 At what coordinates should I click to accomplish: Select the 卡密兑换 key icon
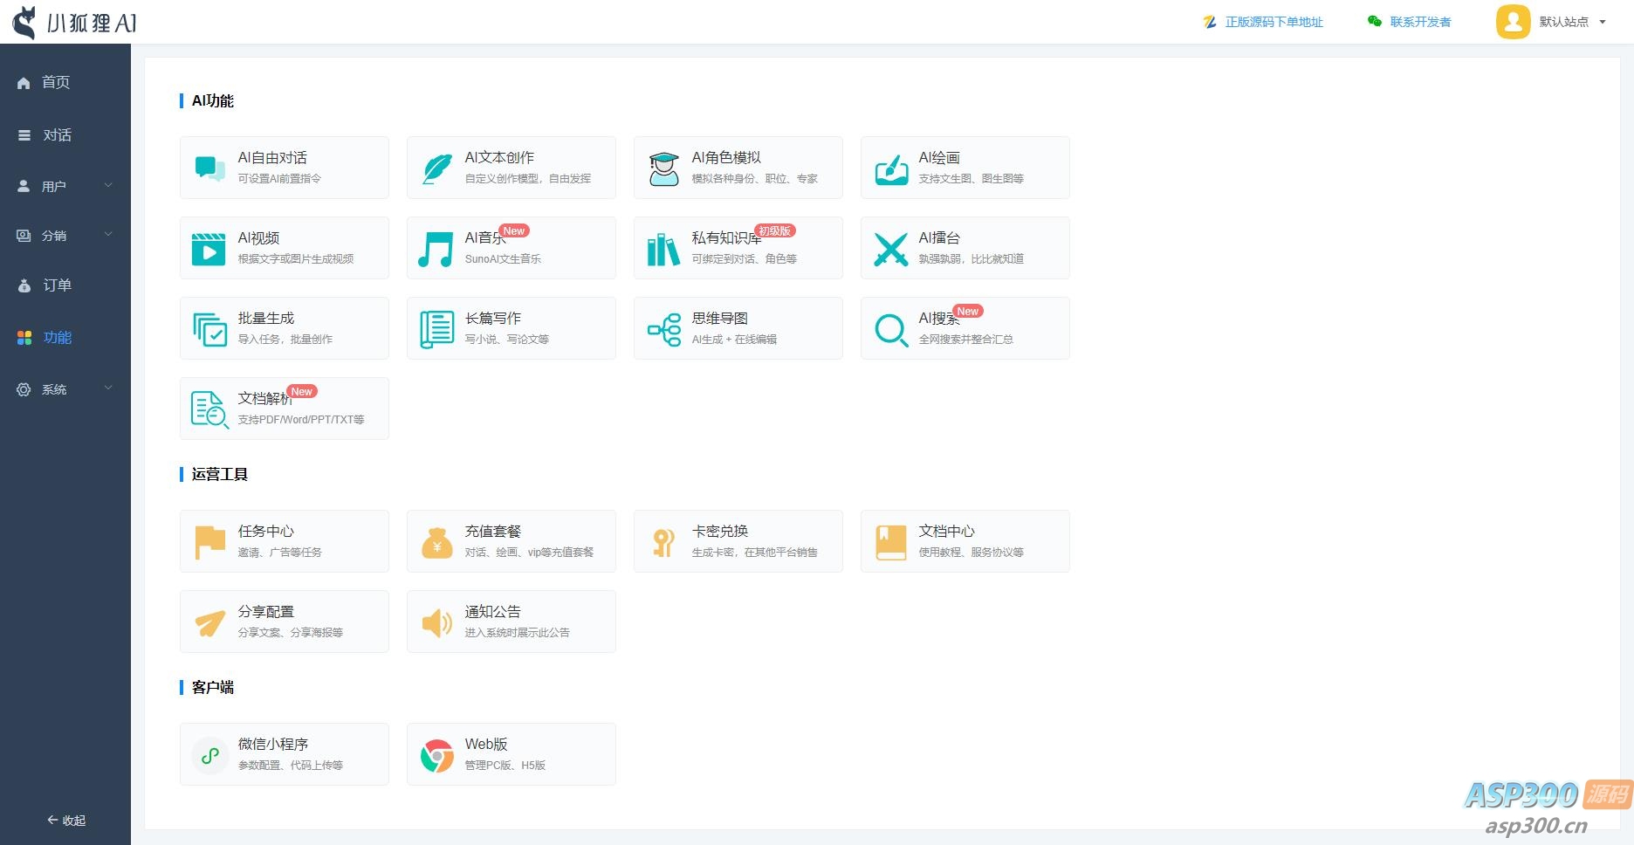tap(663, 541)
